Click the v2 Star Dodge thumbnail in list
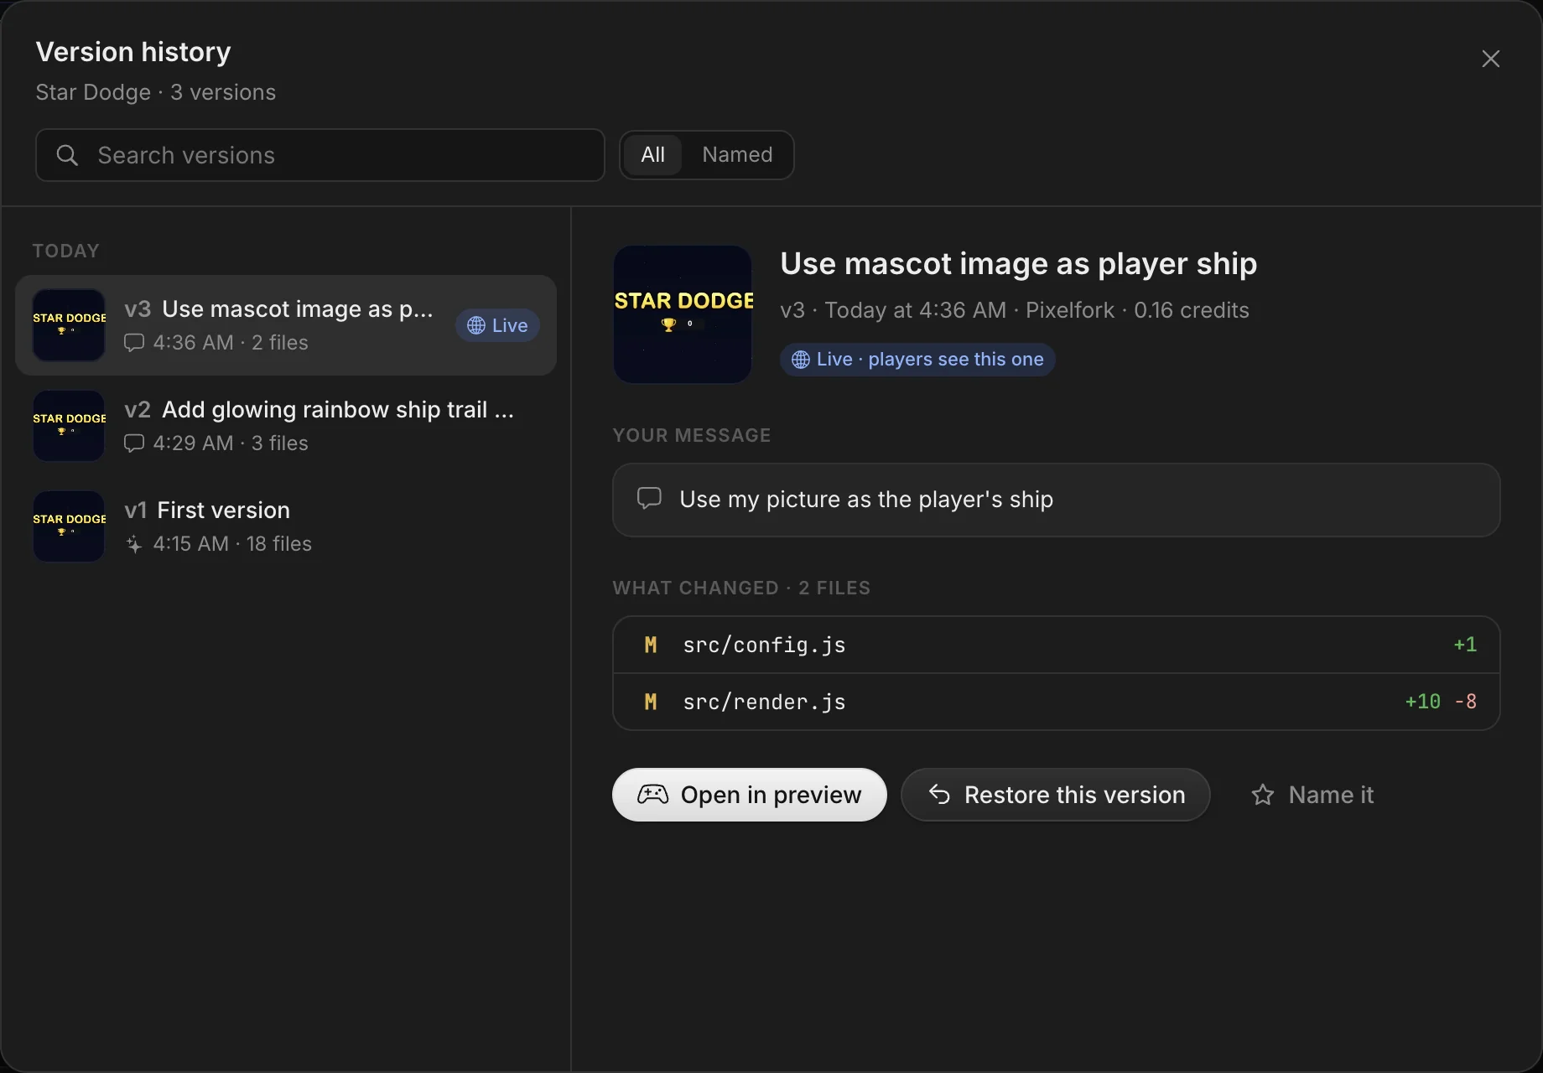1543x1073 pixels. click(x=69, y=426)
